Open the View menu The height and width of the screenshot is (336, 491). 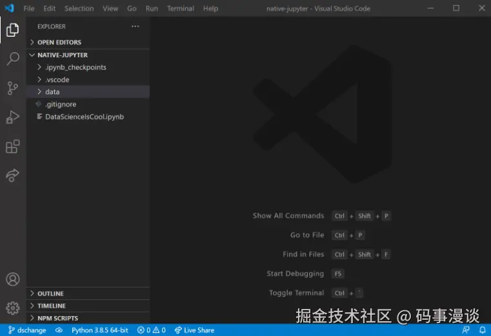point(110,8)
